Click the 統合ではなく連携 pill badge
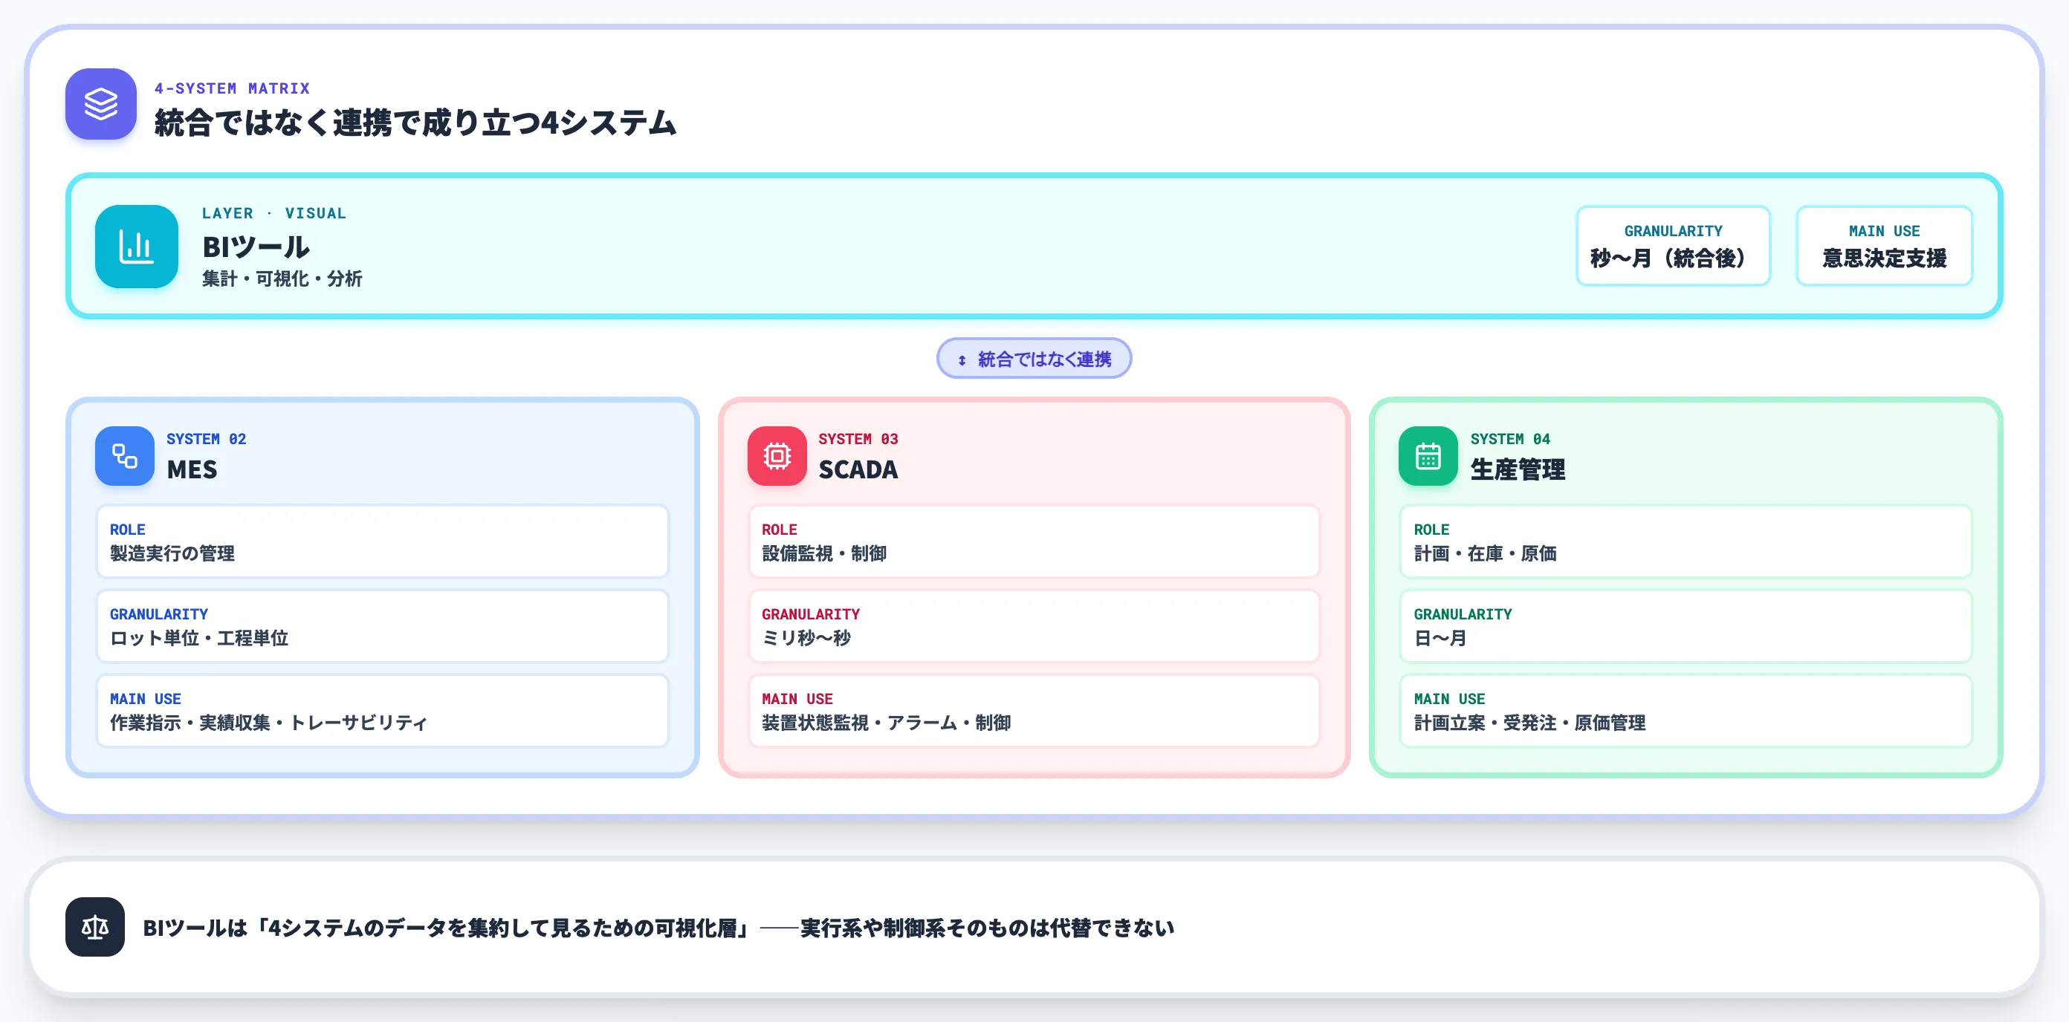The height and width of the screenshot is (1022, 2069). click(1034, 358)
